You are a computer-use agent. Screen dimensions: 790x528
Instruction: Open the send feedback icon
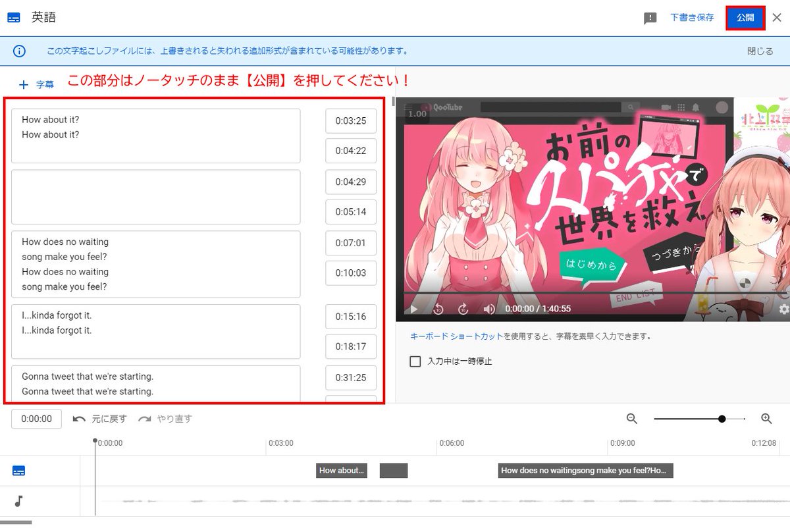pos(650,18)
